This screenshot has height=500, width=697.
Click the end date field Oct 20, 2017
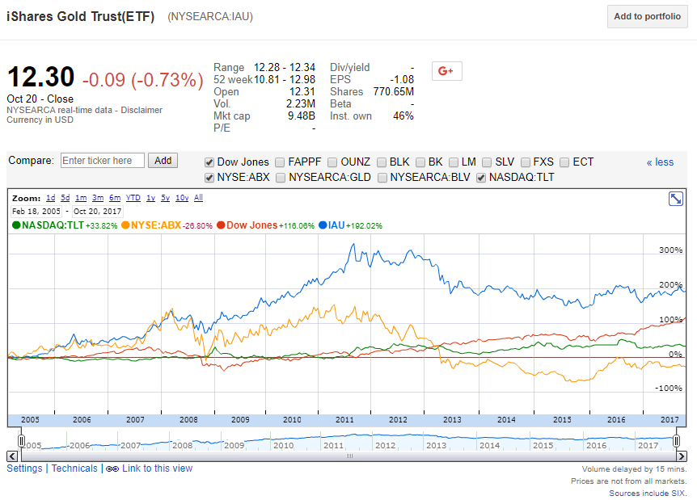(97, 212)
